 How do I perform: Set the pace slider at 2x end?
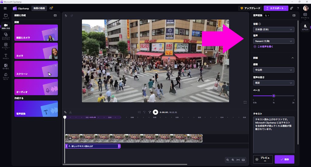point(294,96)
